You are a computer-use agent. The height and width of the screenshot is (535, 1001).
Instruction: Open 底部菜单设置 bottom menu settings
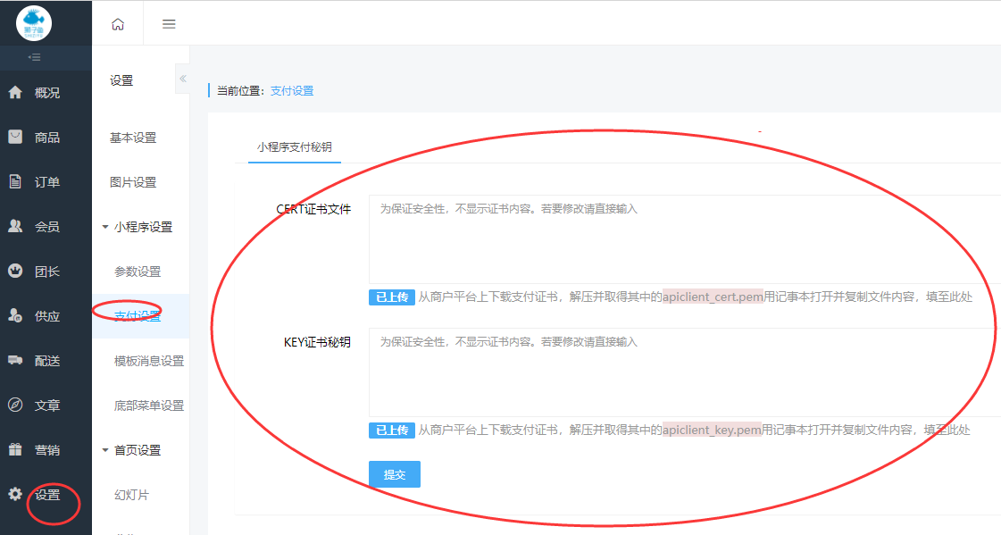(149, 405)
